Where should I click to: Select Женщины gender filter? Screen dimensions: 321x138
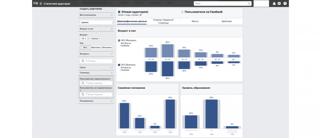point(107,47)
